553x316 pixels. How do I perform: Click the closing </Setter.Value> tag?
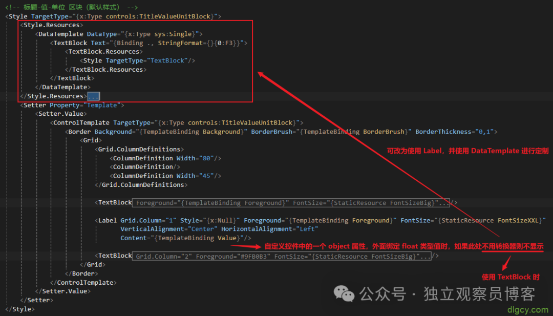coord(63,291)
